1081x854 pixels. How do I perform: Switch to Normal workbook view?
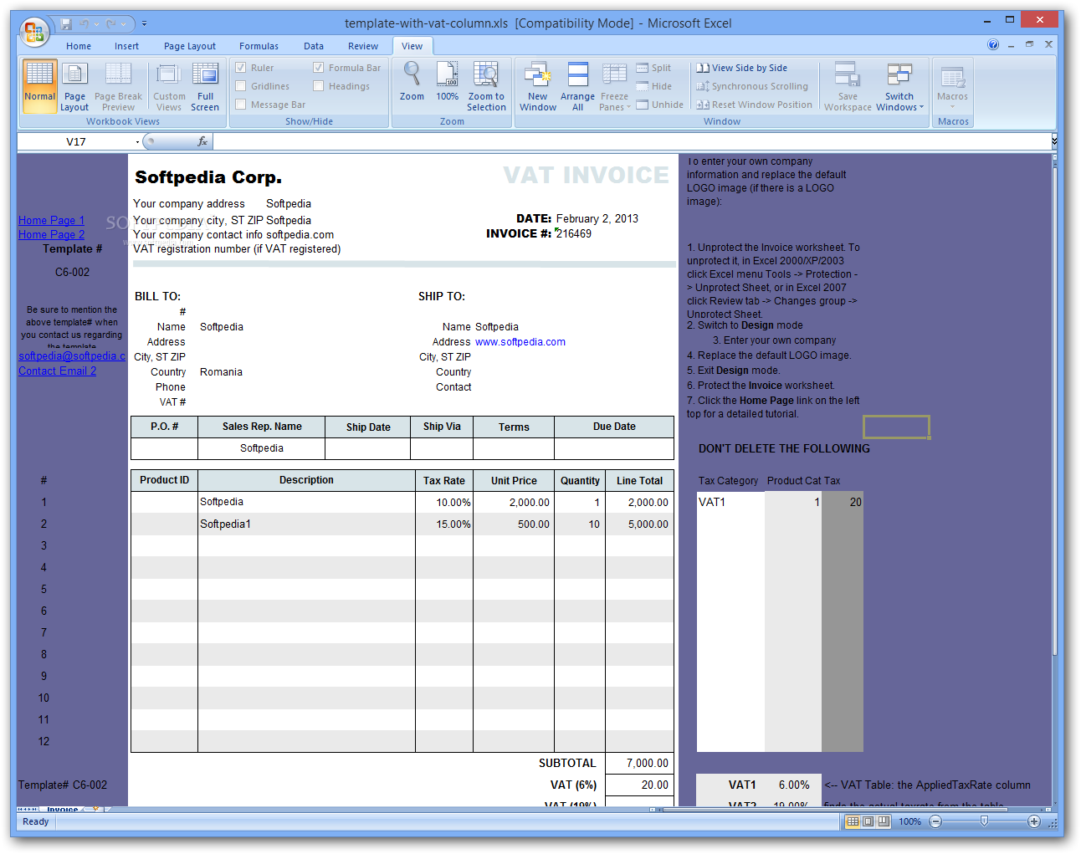(x=39, y=86)
